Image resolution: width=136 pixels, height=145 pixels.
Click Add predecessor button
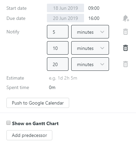(x=29, y=135)
